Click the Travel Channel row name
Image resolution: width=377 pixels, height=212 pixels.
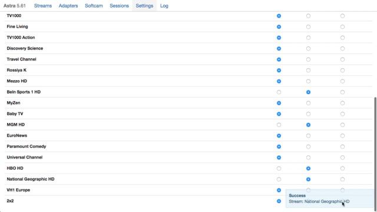pyautogui.click(x=21, y=59)
